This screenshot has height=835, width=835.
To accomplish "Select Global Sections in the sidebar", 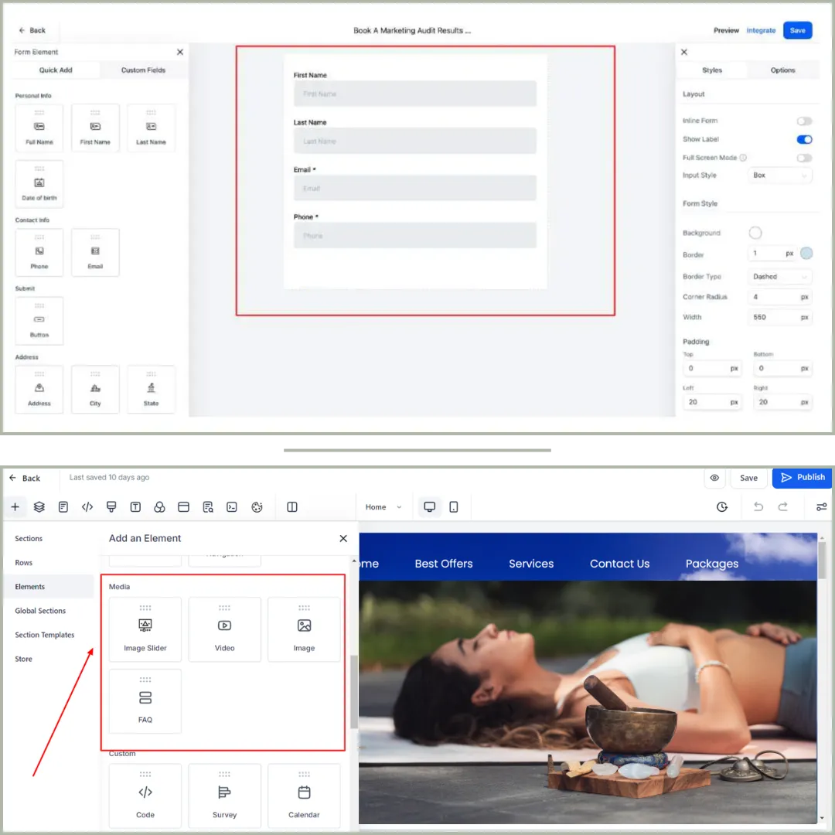I will coord(40,611).
